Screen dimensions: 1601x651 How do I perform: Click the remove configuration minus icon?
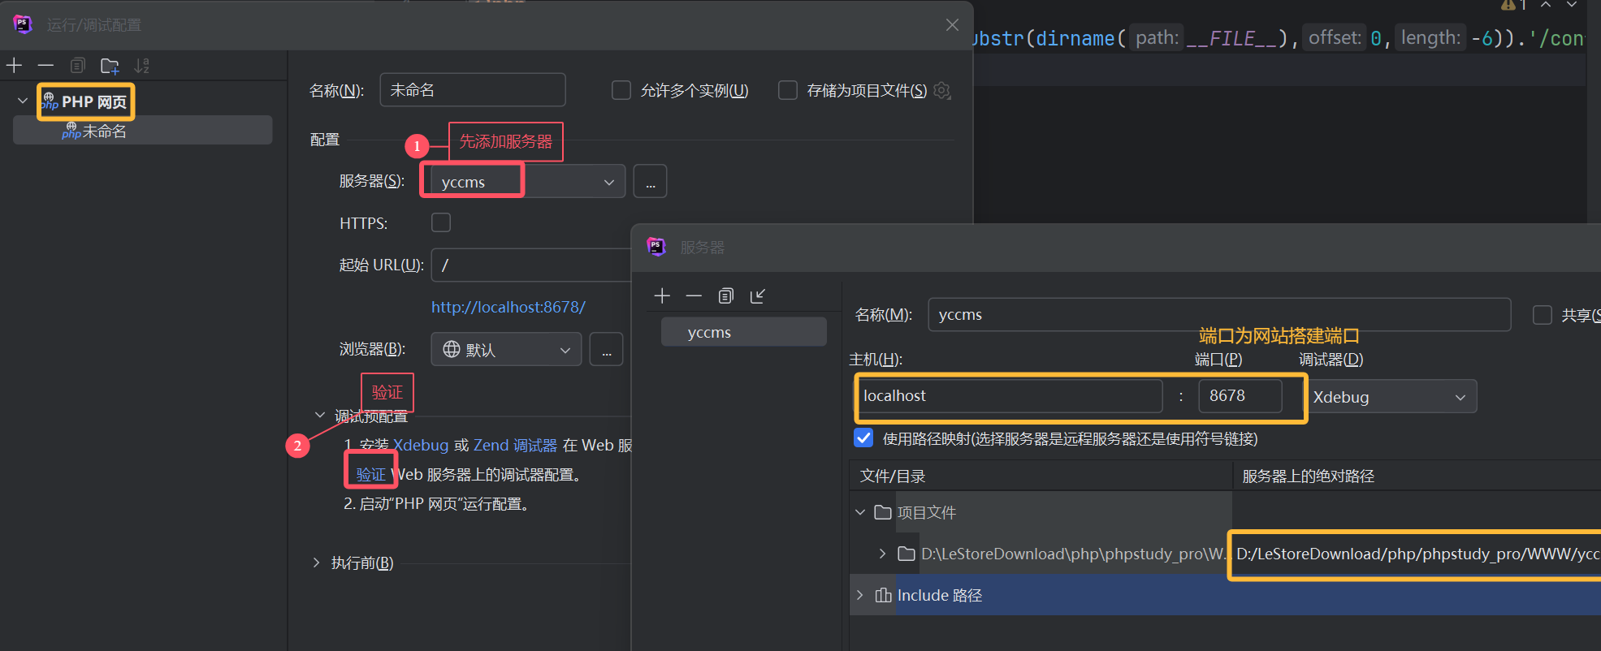[45, 66]
